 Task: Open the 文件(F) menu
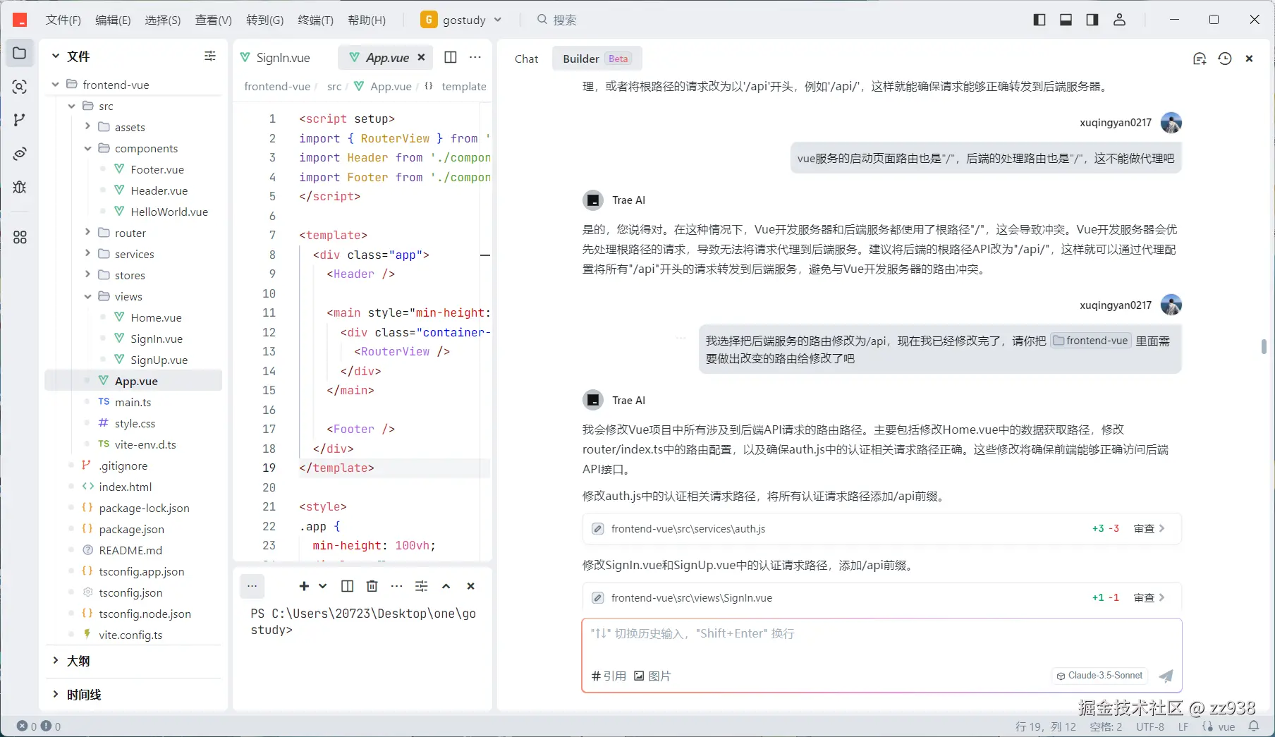(x=63, y=20)
